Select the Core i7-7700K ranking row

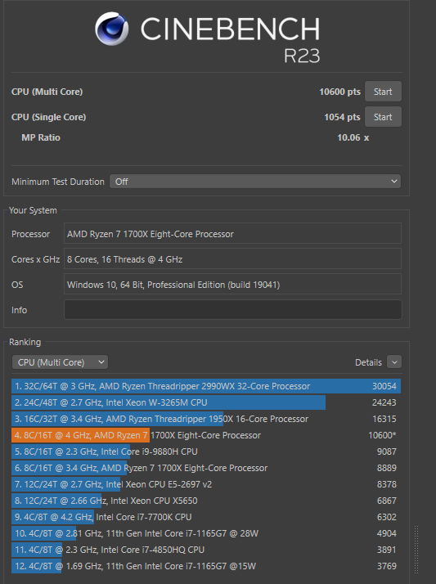tap(206, 517)
